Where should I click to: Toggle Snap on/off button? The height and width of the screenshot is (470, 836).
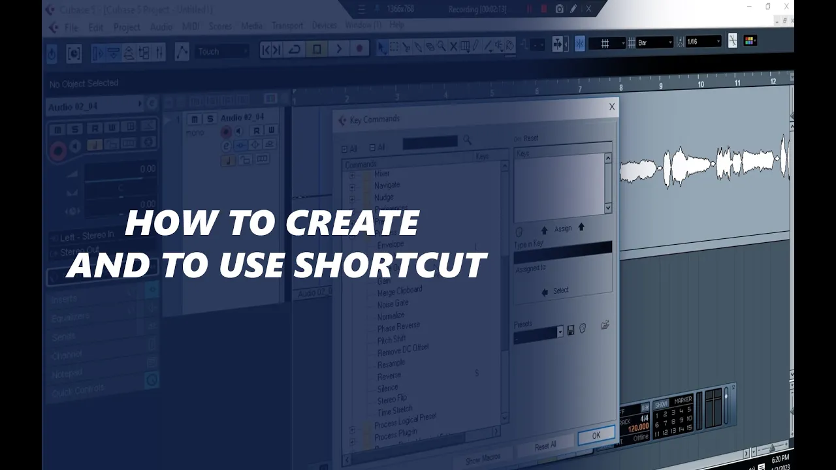(579, 43)
